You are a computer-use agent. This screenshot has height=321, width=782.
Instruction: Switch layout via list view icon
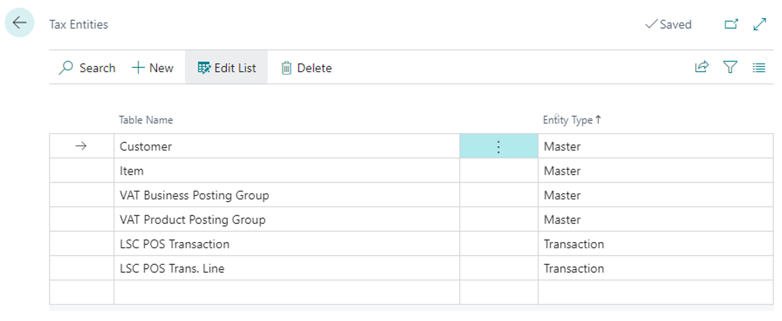click(759, 67)
